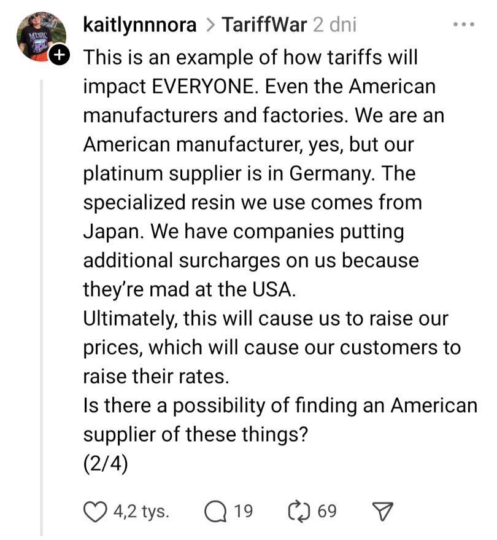
Task: Tap the 69 reposts count
Action: click(x=327, y=511)
